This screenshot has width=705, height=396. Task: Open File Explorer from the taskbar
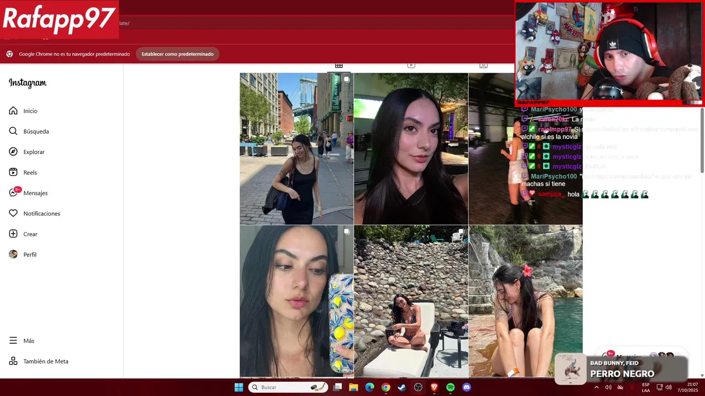pos(354,387)
